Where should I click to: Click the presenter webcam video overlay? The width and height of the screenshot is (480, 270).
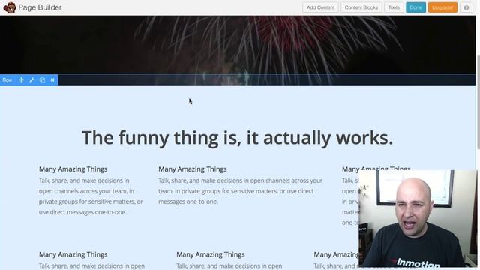[418, 218]
